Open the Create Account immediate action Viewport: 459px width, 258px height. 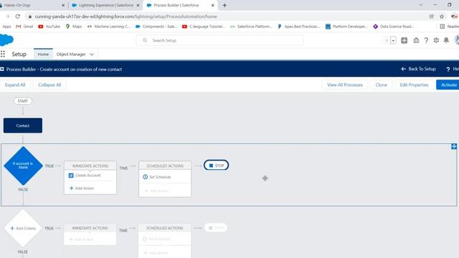pyautogui.click(x=87, y=175)
